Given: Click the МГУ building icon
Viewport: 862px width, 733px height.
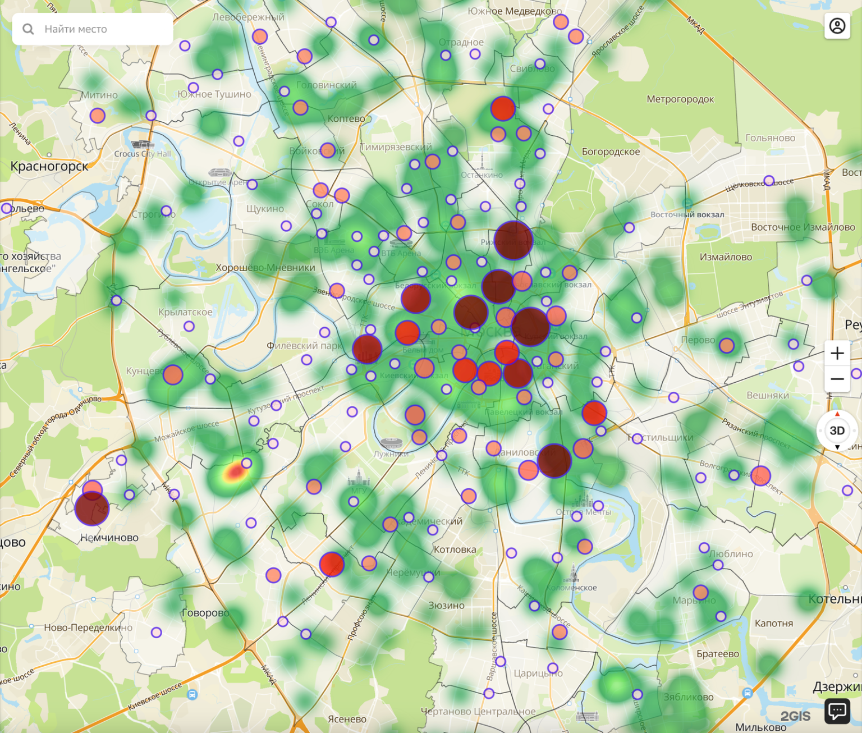Looking at the screenshot, I should click(x=359, y=478).
